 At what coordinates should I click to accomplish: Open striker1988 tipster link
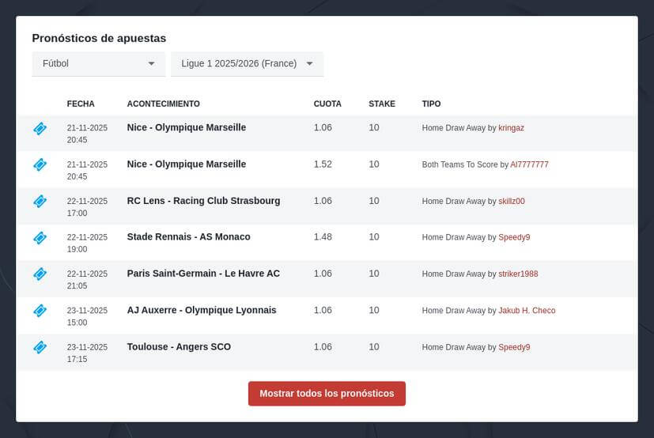[518, 274]
